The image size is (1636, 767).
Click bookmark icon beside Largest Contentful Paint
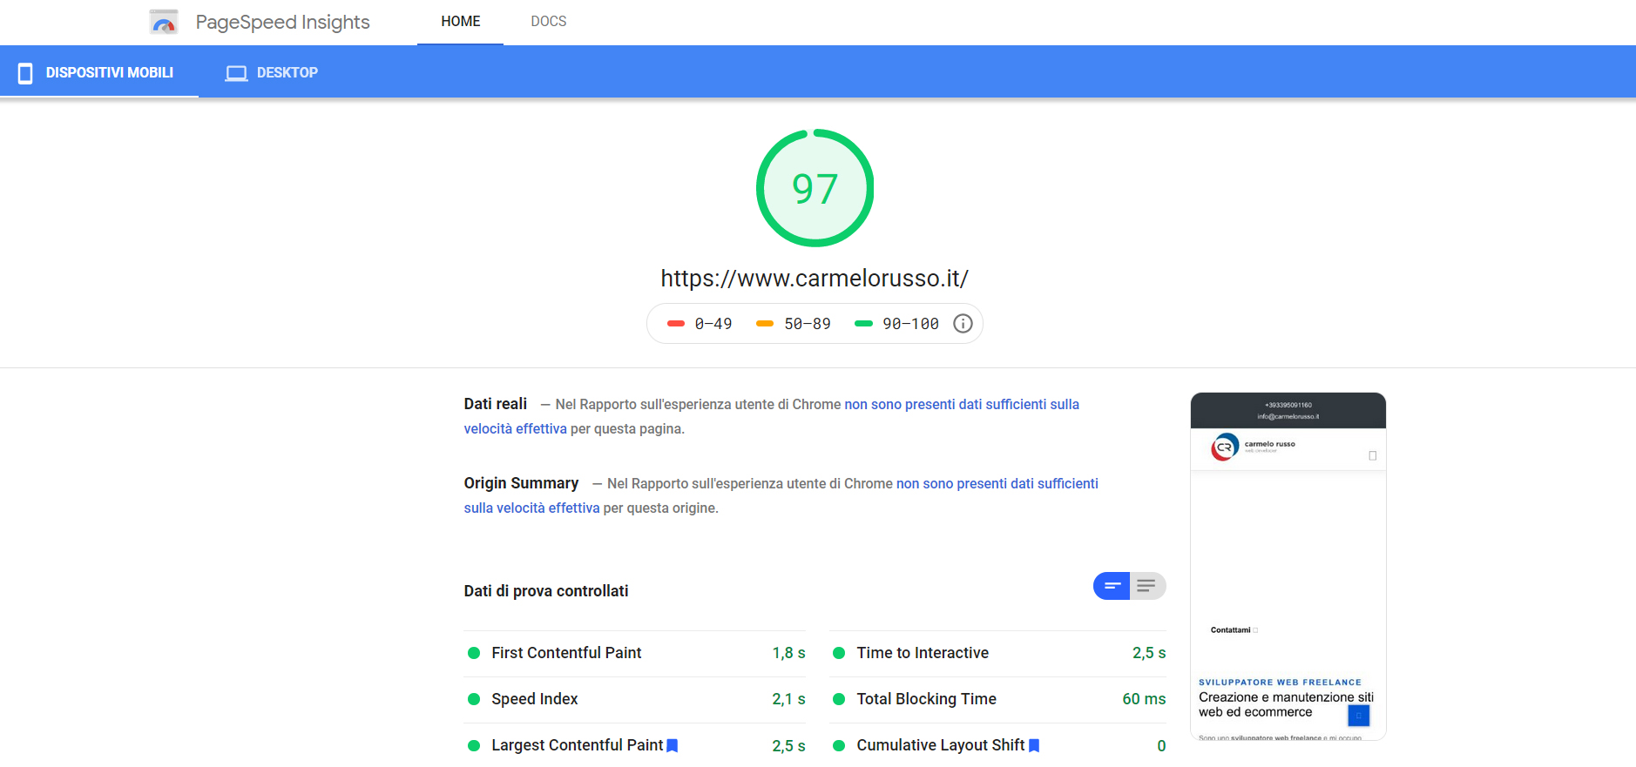click(673, 746)
